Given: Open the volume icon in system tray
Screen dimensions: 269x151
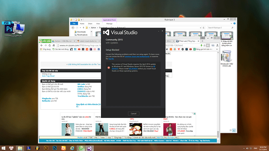Looking at the screenshot, I should pyautogui.click(x=247, y=148).
